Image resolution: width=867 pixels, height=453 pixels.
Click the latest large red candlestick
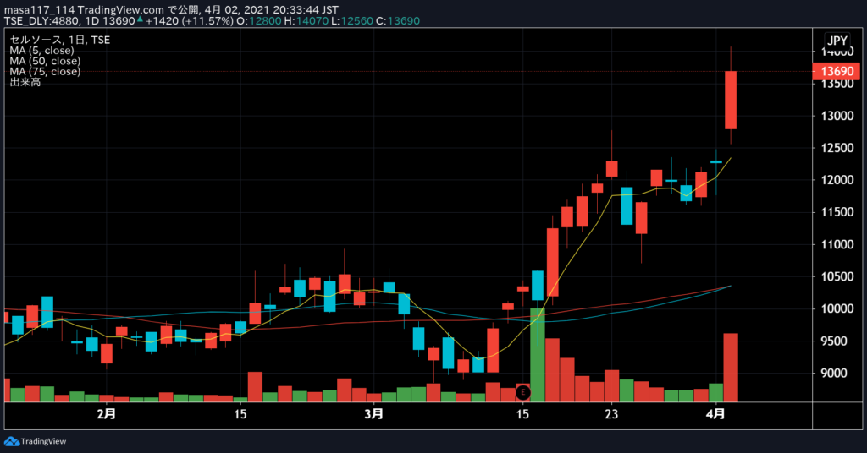tap(731, 100)
